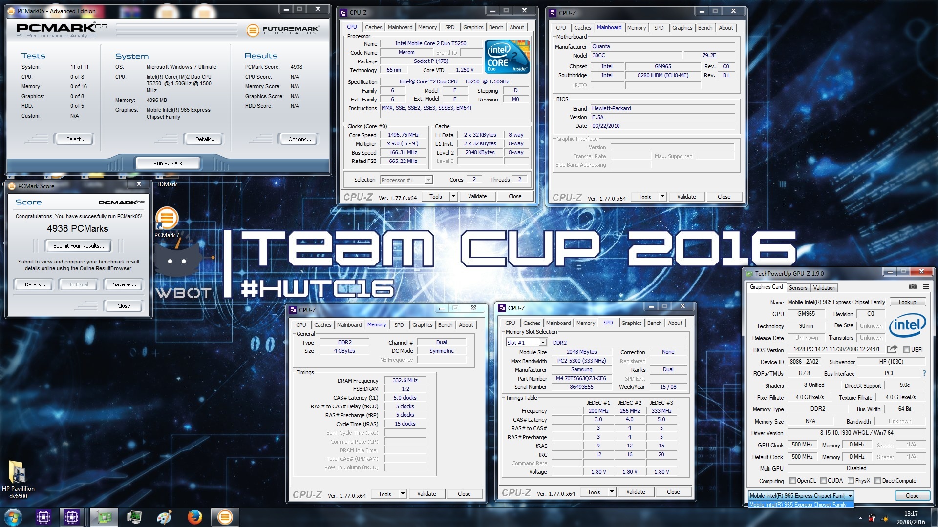
Task: Enable the UEFI checkbox in GPU-Z
Action: coord(907,350)
